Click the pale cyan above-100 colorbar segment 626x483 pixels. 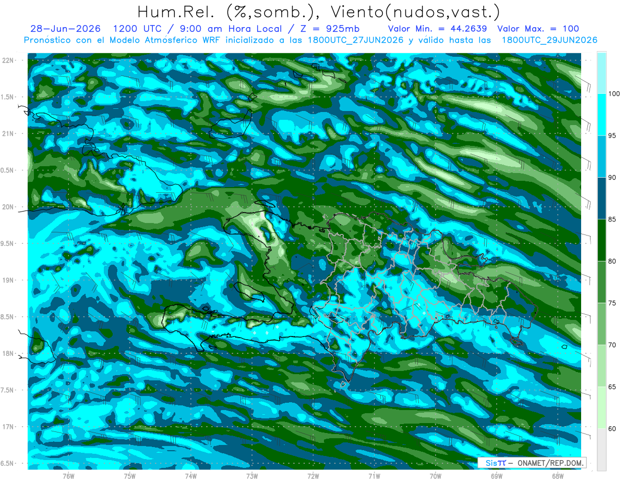point(601,73)
